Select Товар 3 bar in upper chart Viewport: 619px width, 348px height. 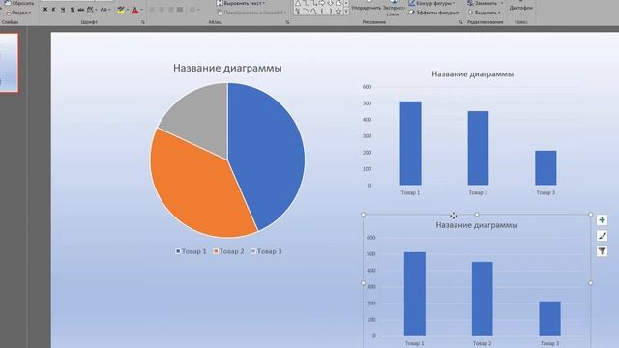click(x=545, y=167)
